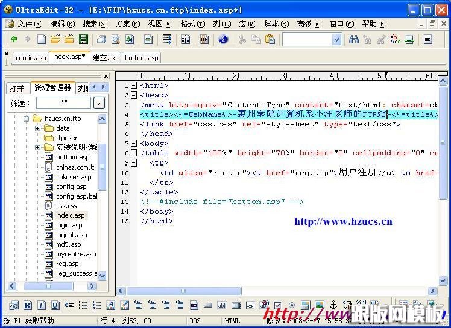Screen dimensions: 451x328
Task: Collapse the head tag fold at line 2
Action: point(134,95)
